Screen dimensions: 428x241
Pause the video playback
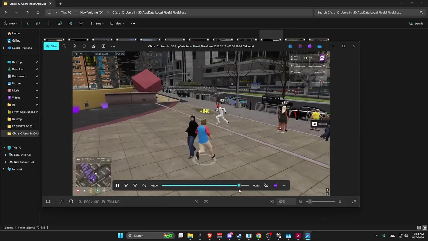(117, 185)
